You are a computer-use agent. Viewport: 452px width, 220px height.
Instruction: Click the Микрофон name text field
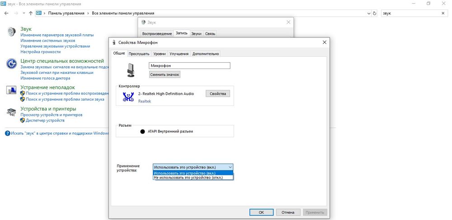[x=189, y=65]
